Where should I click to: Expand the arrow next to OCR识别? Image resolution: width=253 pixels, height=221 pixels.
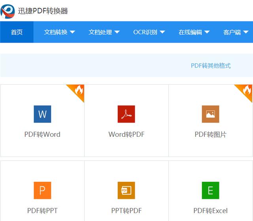pos(162,32)
